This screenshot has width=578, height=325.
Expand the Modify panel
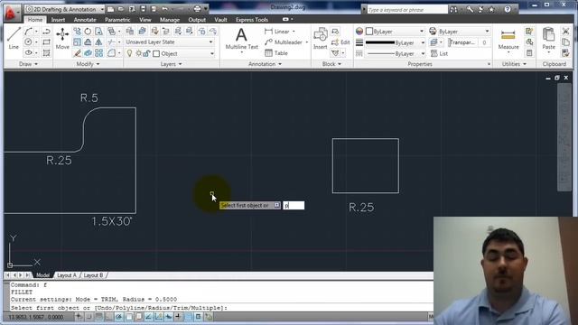(x=88, y=64)
